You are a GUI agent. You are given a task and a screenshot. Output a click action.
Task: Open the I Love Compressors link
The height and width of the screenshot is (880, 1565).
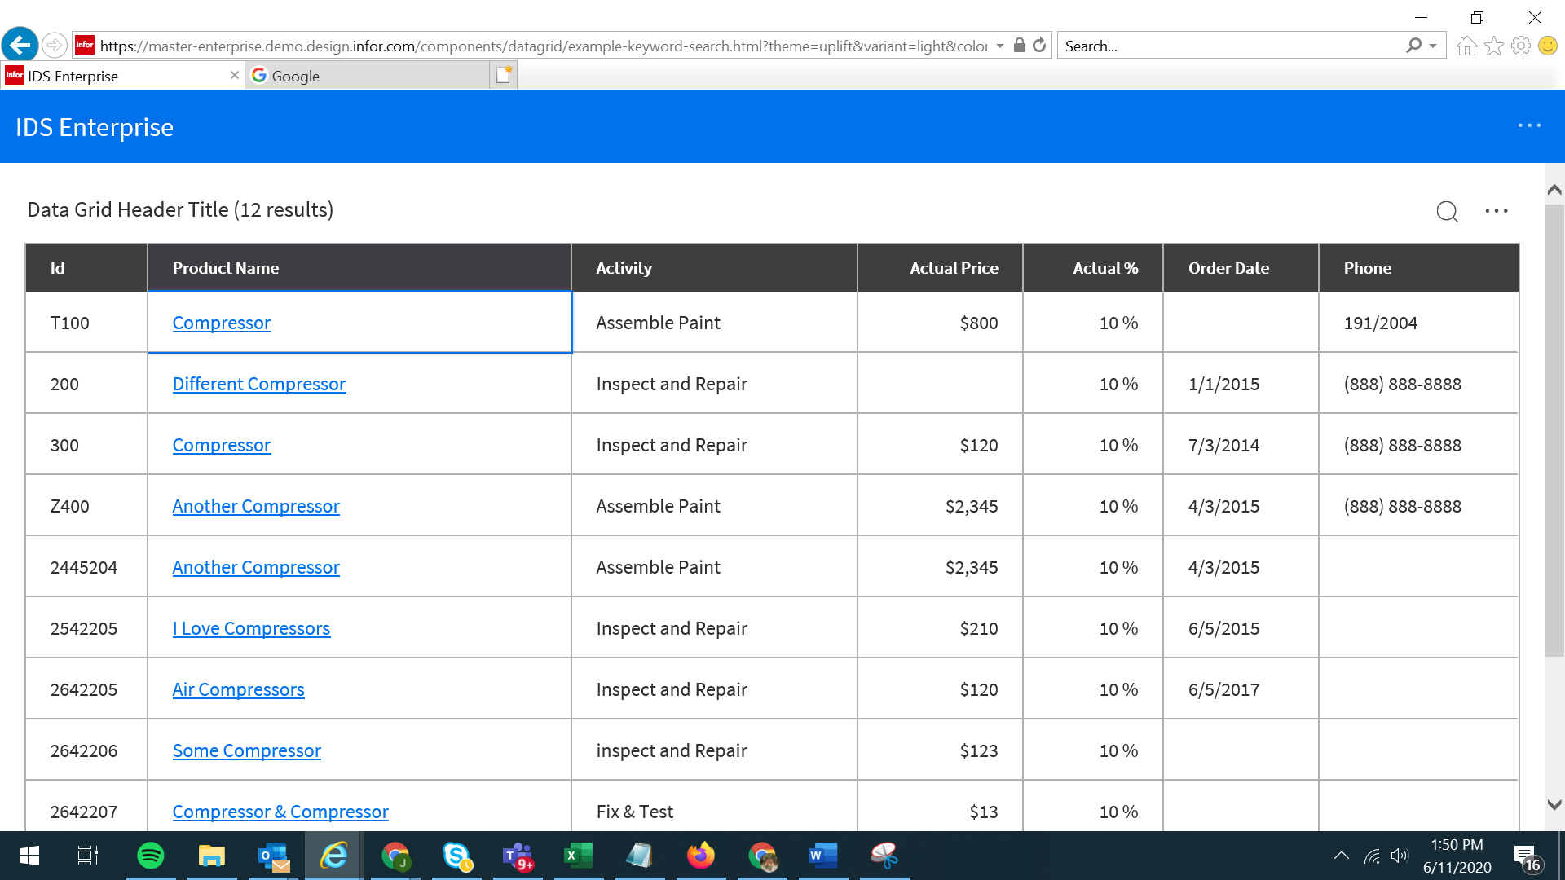pyautogui.click(x=251, y=628)
